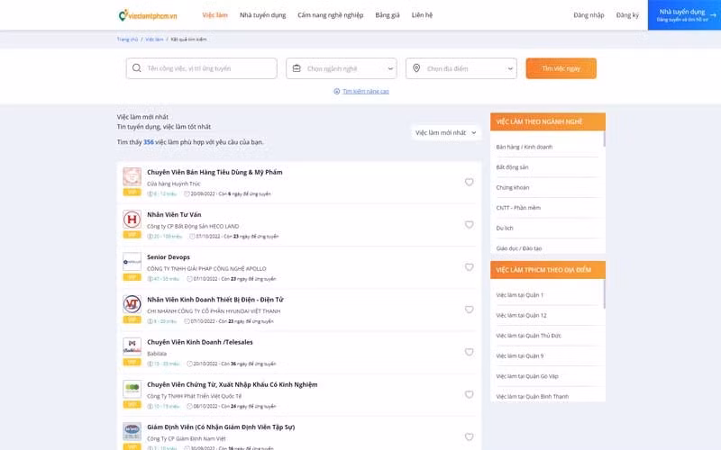Choose Việc làm tại Quận 9

click(520, 355)
